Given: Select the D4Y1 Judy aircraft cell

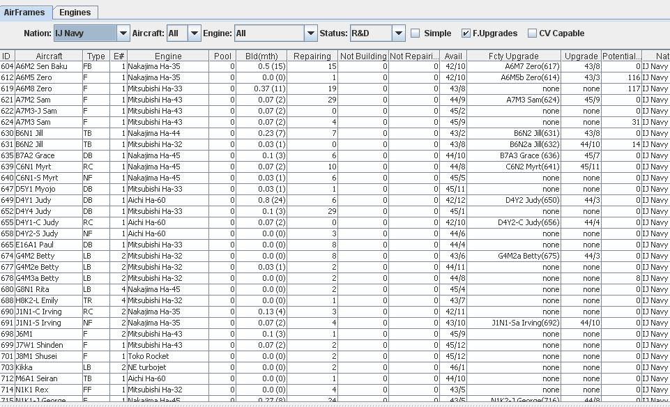Looking at the screenshot, I should (49, 200).
